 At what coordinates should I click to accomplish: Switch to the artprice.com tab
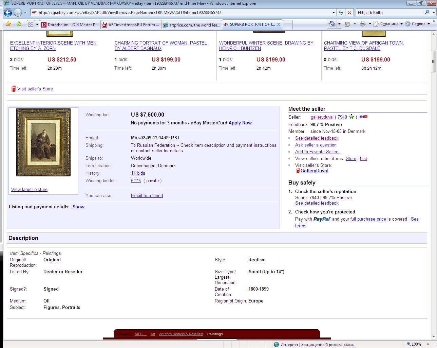point(192,24)
